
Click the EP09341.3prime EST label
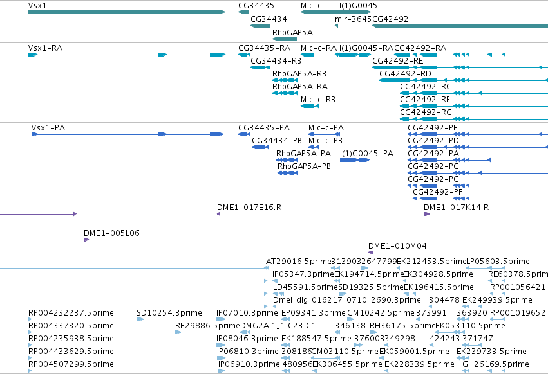[x=313, y=313]
